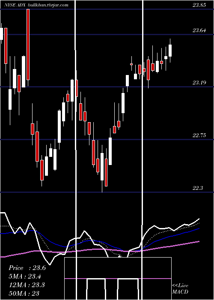The image size is (214, 300).
Task: Click the '12MA : 23.3' readout
Action: click(x=27, y=285)
